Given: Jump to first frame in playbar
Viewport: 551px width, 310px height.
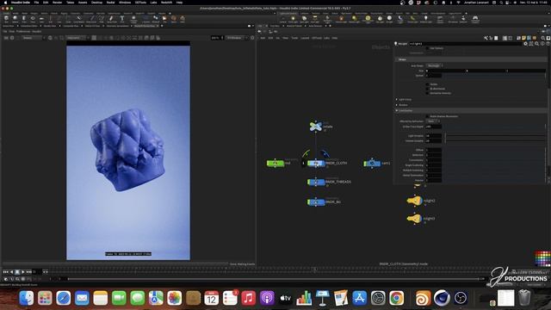Looking at the screenshot, I should [6, 272].
